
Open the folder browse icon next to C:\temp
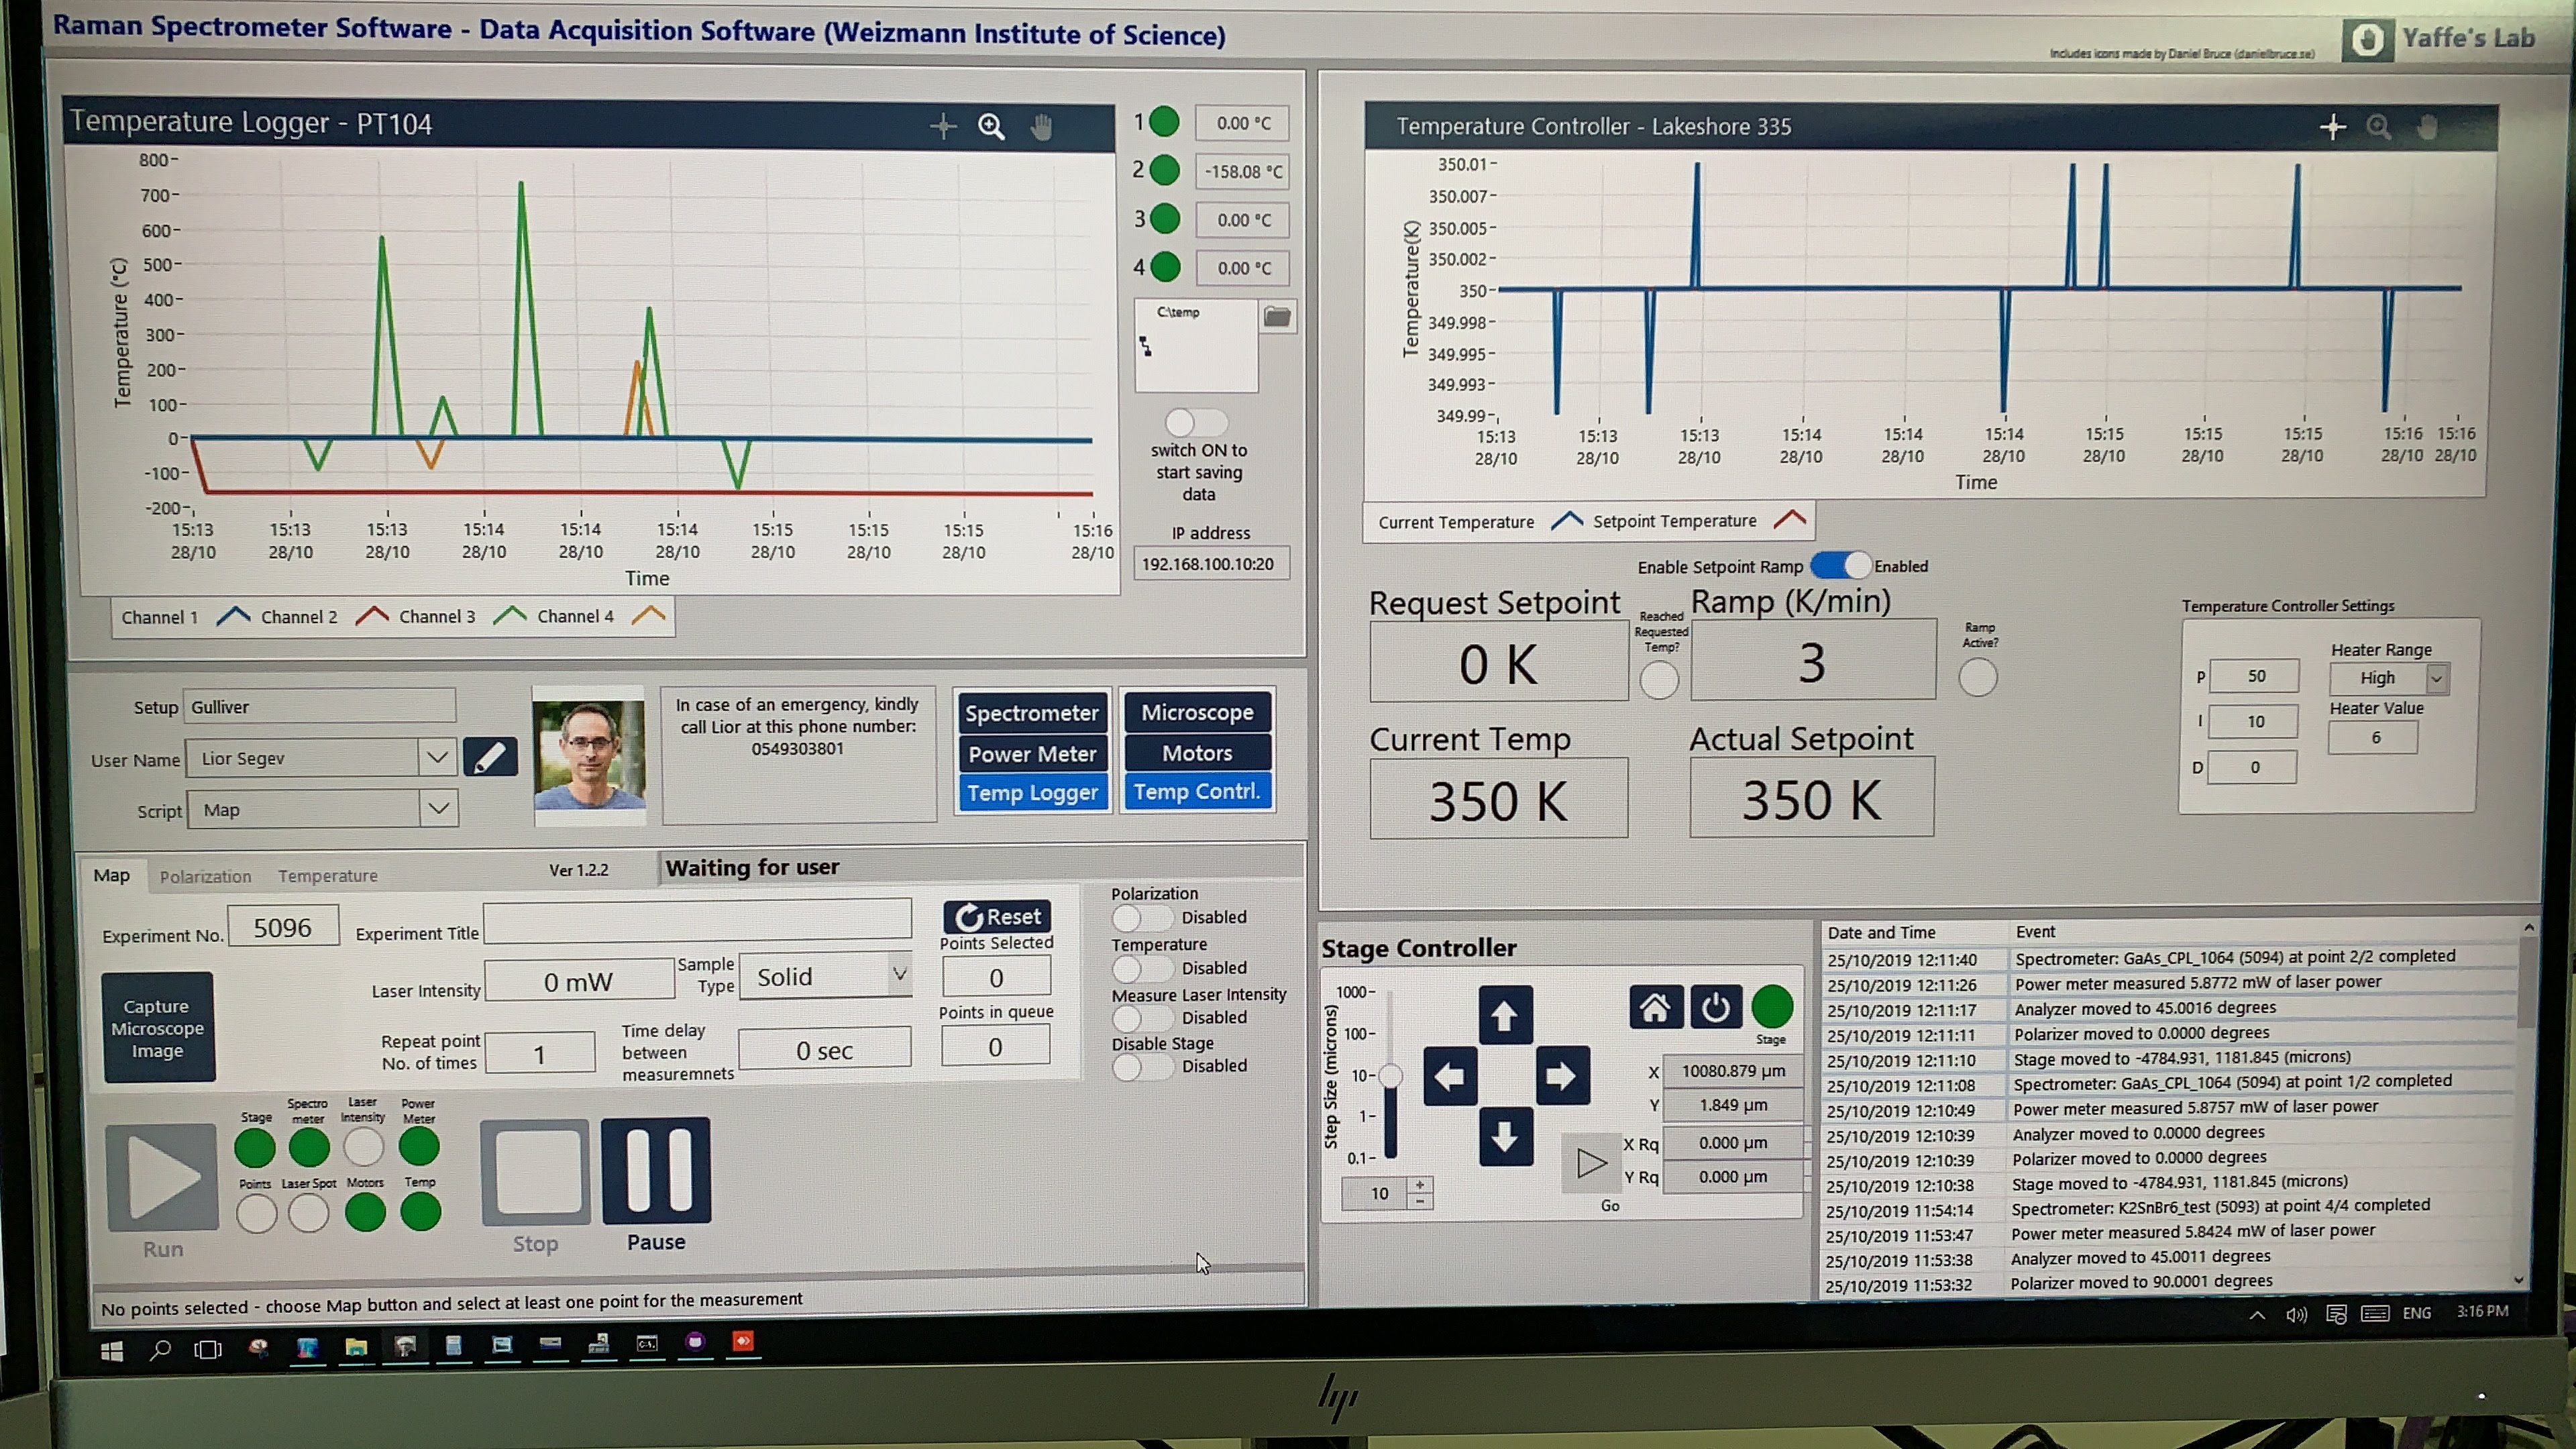coord(1276,317)
